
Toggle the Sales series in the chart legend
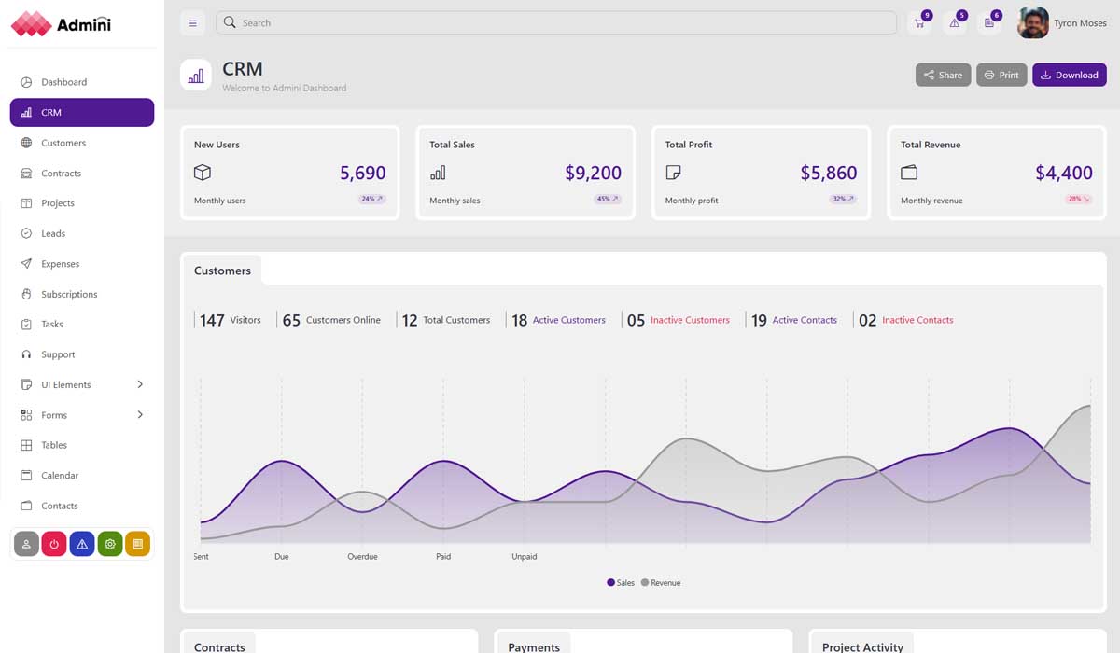point(619,582)
